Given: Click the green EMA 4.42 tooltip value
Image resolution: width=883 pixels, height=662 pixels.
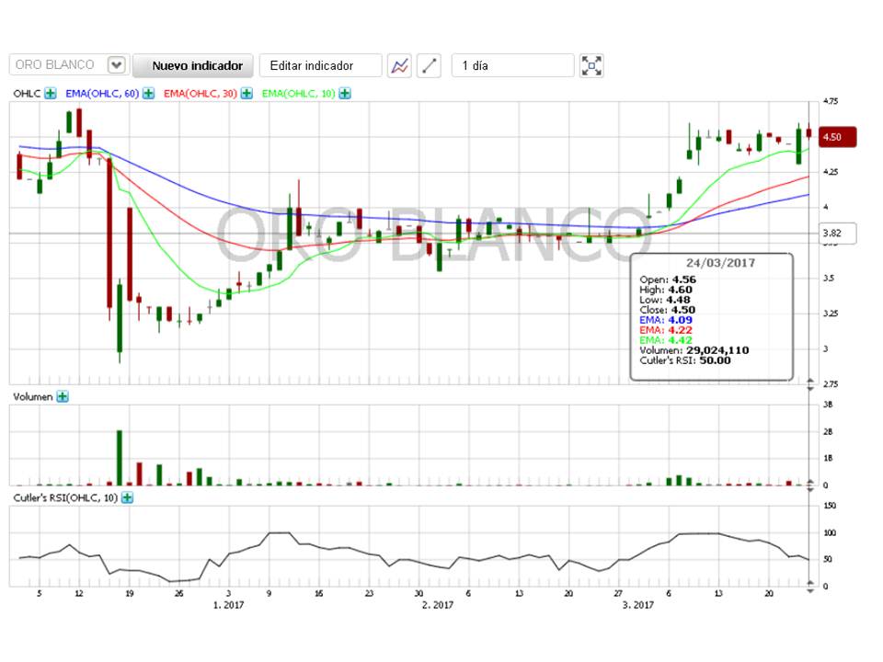Looking at the screenshot, I should (x=681, y=340).
